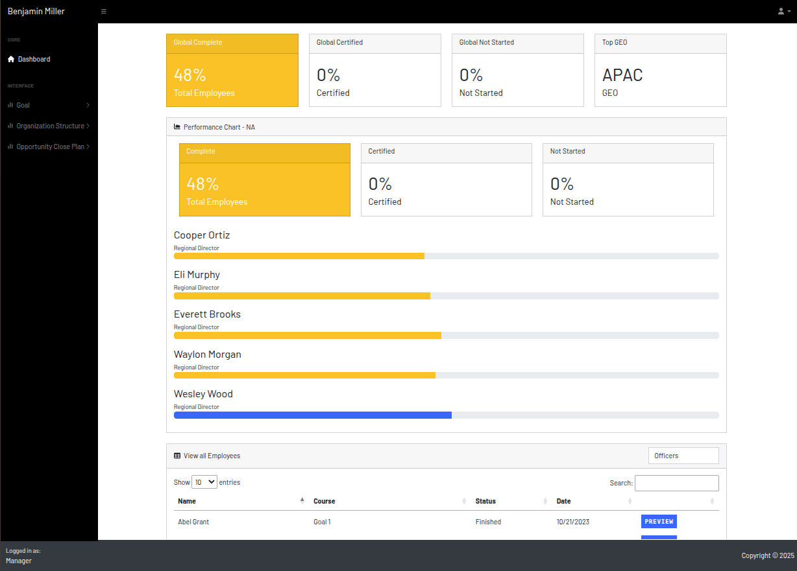Image resolution: width=797 pixels, height=571 pixels.
Task: Click the Global Certified 0% card
Action: click(375, 70)
